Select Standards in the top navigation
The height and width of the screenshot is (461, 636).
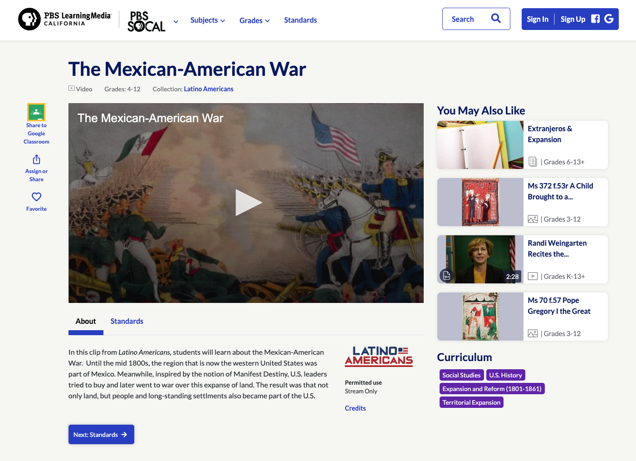(x=300, y=20)
